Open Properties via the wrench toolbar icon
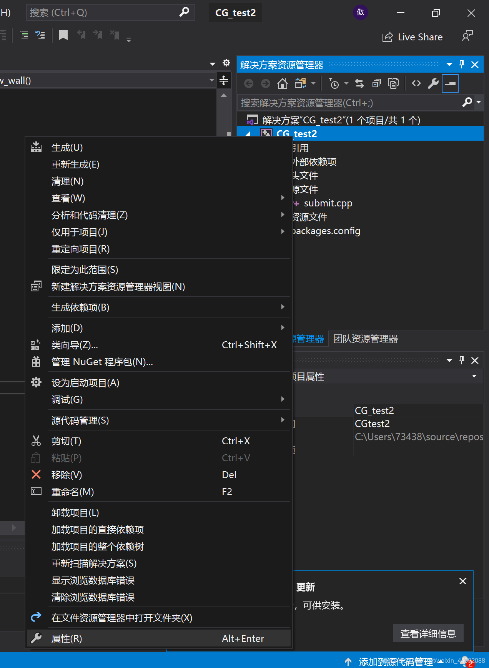This screenshot has width=489, height=668. (x=433, y=83)
